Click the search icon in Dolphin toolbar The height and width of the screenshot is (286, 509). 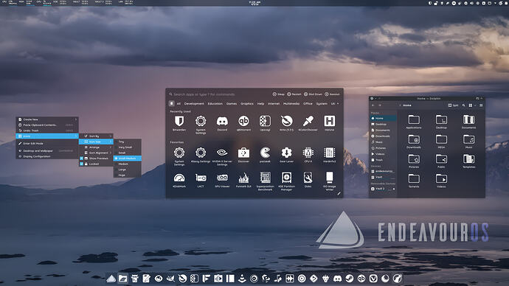(463, 105)
